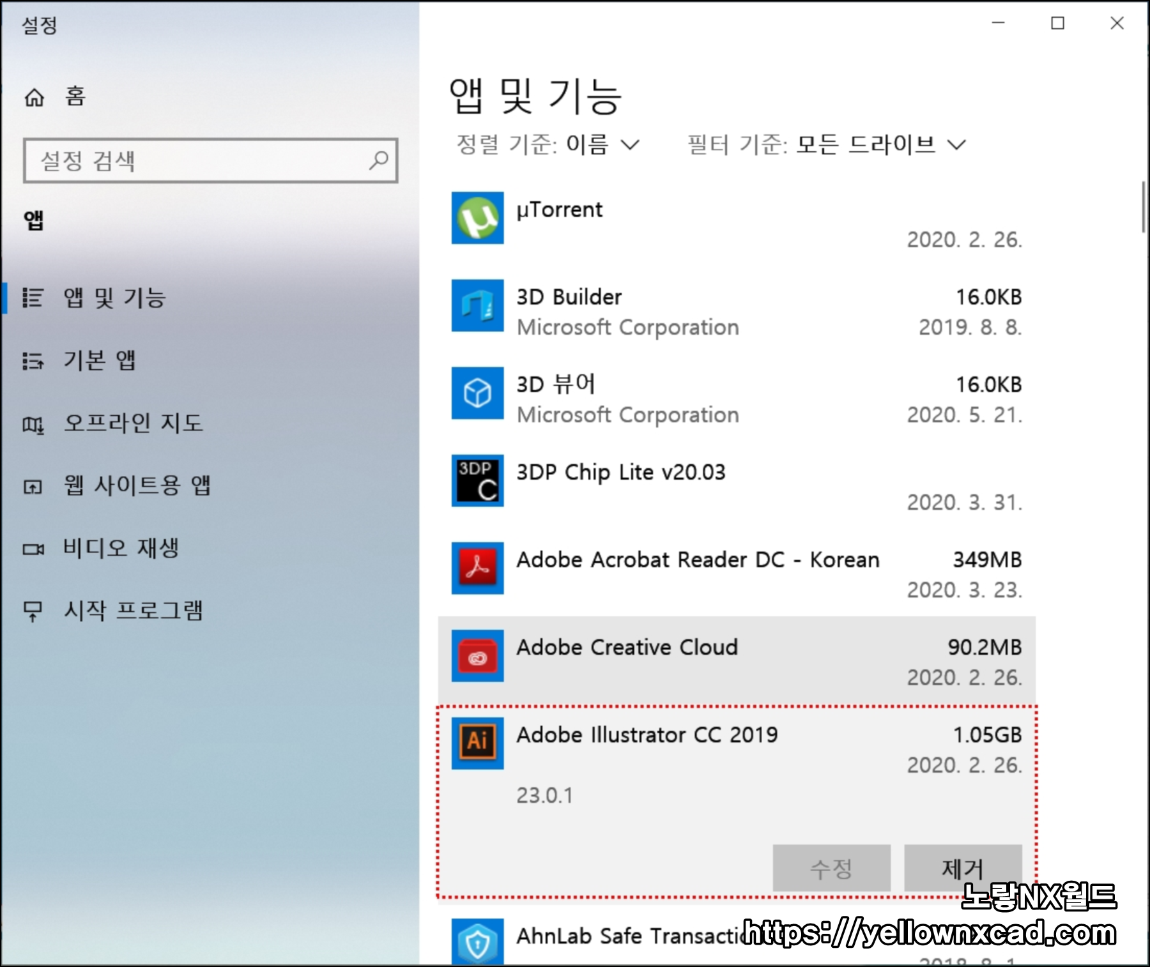Click the 3DP Chip Lite icon

[477, 480]
